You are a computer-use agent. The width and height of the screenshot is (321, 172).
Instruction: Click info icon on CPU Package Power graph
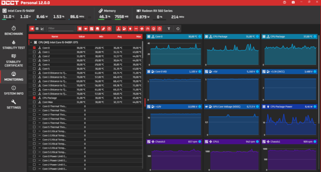coord(315,107)
